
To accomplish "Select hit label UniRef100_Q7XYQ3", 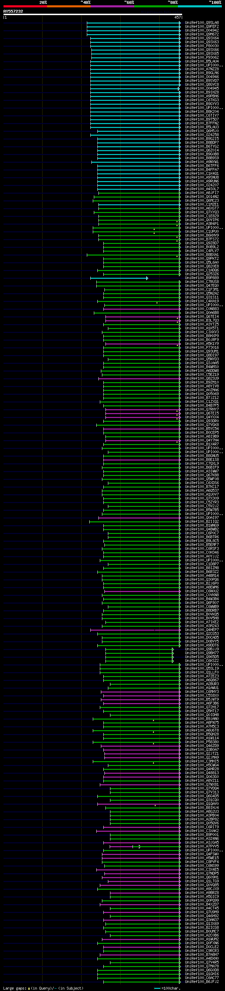I will coord(201,212).
